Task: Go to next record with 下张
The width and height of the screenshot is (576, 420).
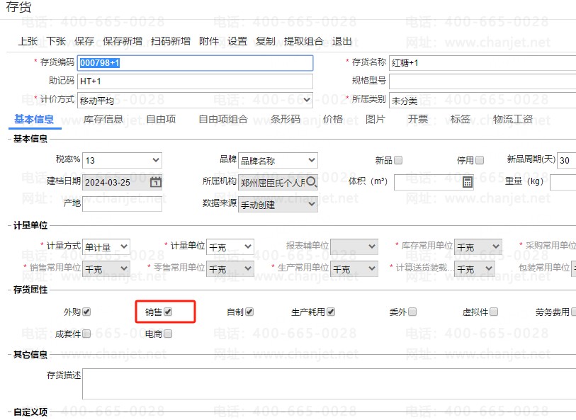Action: [x=56, y=41]
